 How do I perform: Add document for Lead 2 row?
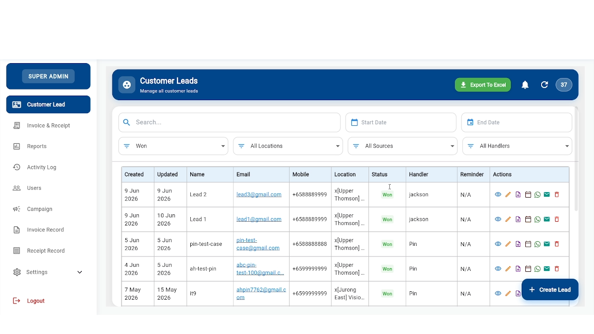click(x=518, y=195)
